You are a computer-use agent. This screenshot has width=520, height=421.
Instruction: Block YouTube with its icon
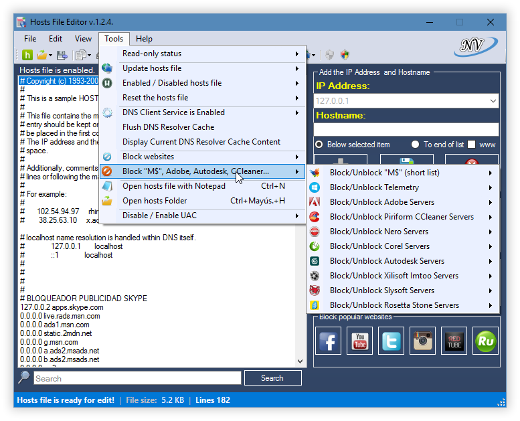360,341
